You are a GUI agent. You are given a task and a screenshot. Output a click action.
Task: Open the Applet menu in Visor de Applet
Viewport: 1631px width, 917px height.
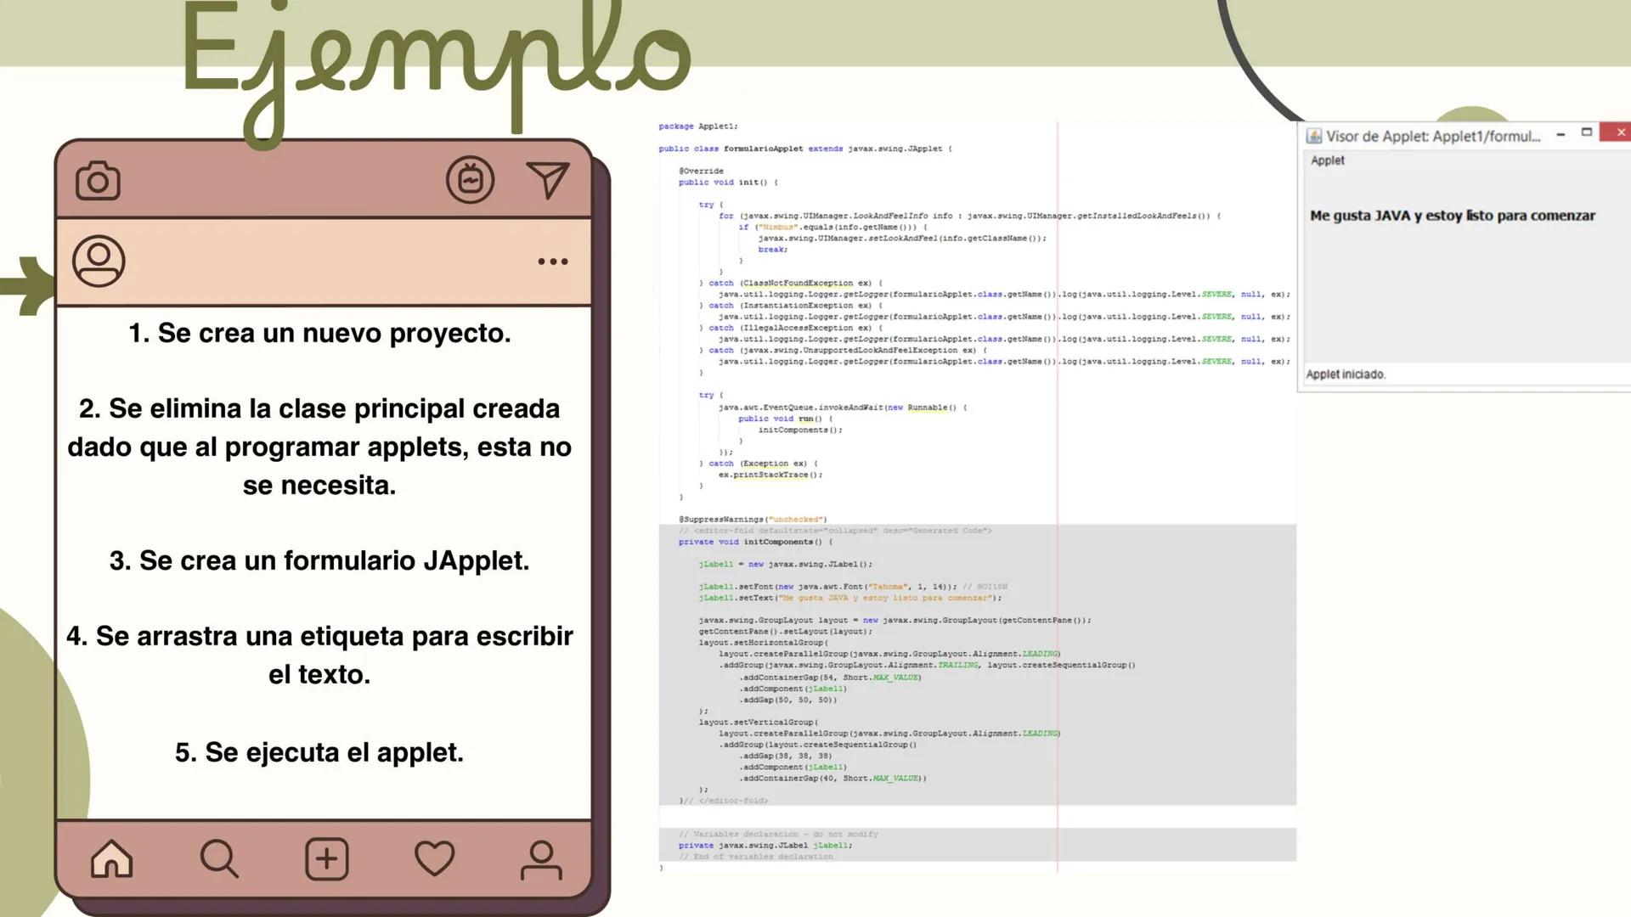point(1327,160)
